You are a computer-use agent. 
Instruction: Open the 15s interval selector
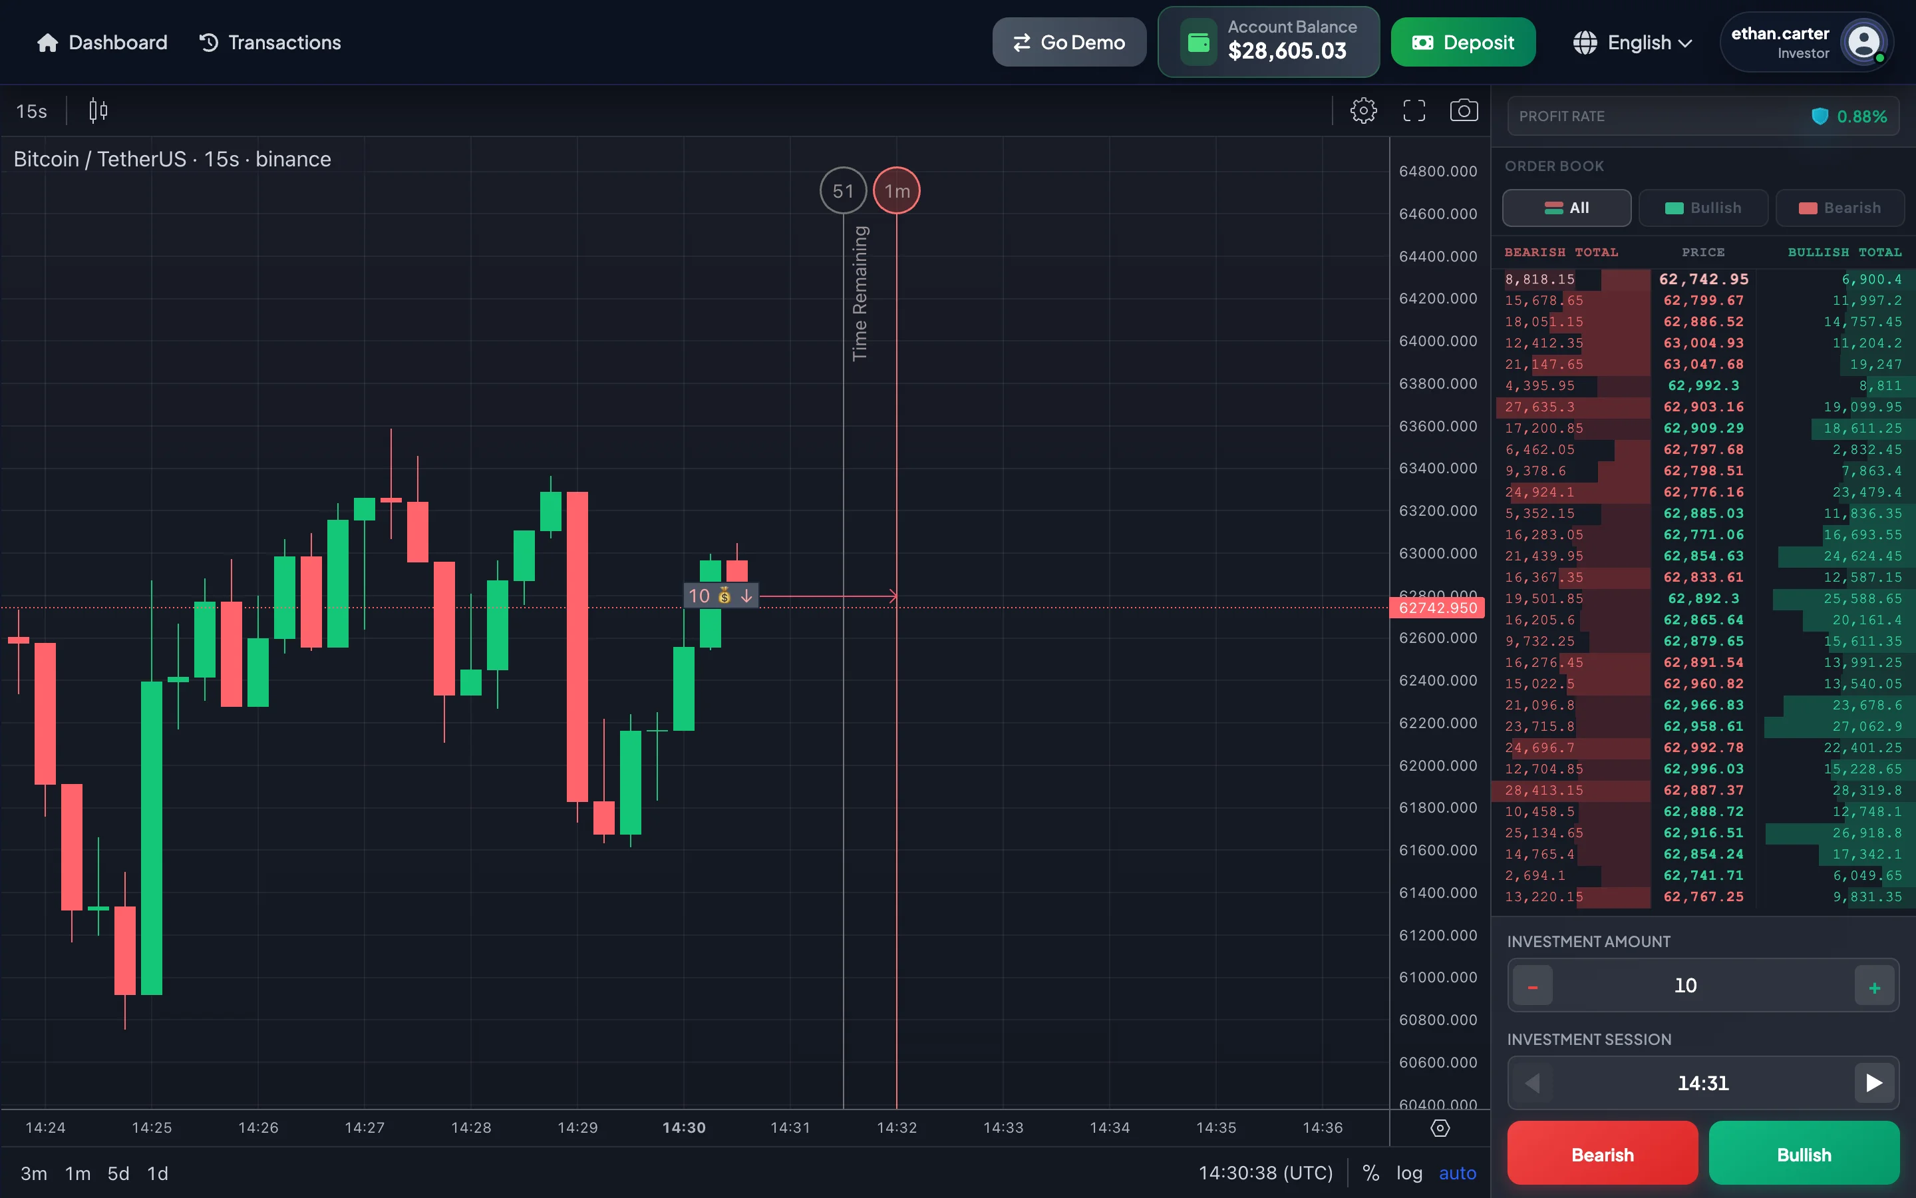pyautogui.click(x=32, y=111)
